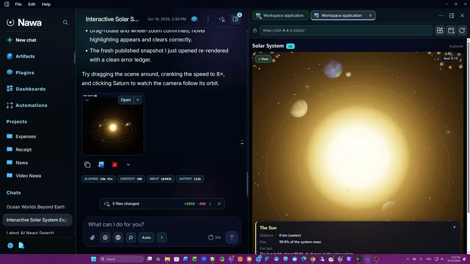Toggle the side panel button with badge 2
Viewport: 470px width, 264px height.
(x=236, y=19)
